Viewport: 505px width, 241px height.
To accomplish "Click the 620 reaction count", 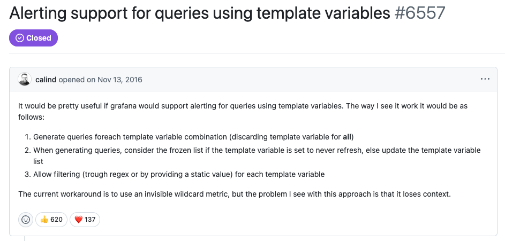I will [x=56, y=220].
